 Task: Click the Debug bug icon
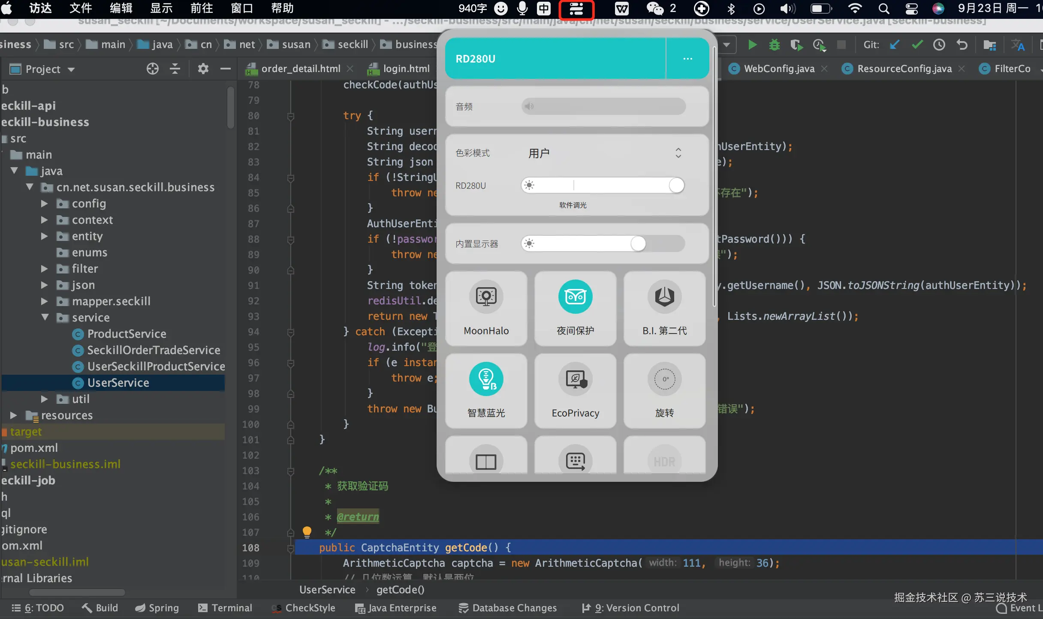coord(774,45)
